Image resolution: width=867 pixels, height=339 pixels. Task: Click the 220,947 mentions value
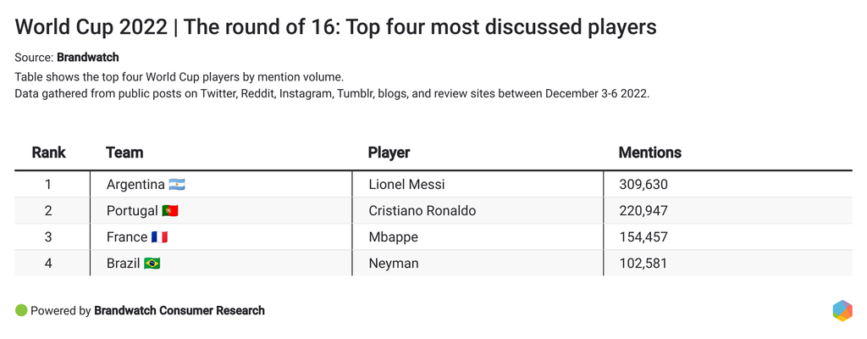643,211
